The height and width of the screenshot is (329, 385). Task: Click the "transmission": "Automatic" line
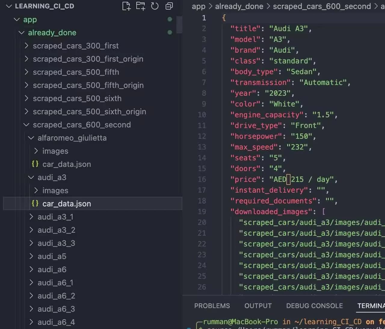pos(291,82)
